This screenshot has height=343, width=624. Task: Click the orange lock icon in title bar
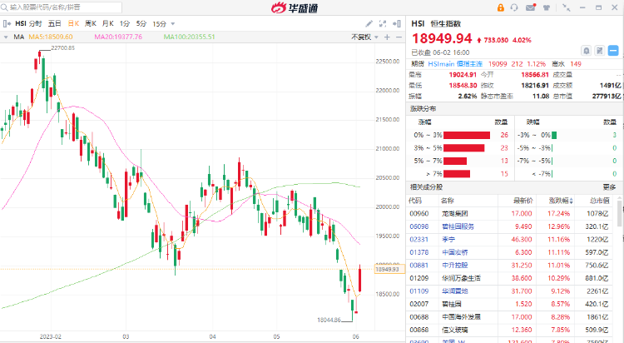tap(500, 7)
